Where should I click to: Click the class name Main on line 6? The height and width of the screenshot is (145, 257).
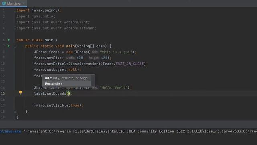pos(49,40)
